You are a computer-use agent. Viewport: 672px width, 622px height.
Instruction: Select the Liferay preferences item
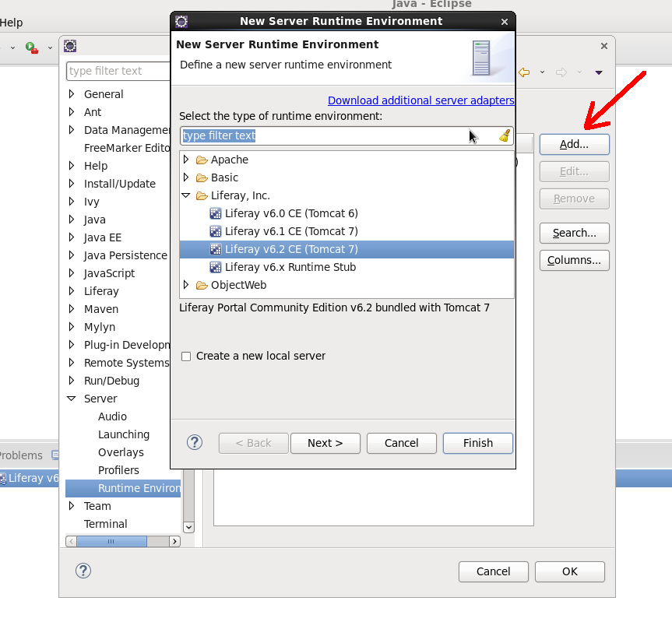[x=101, y=291]
